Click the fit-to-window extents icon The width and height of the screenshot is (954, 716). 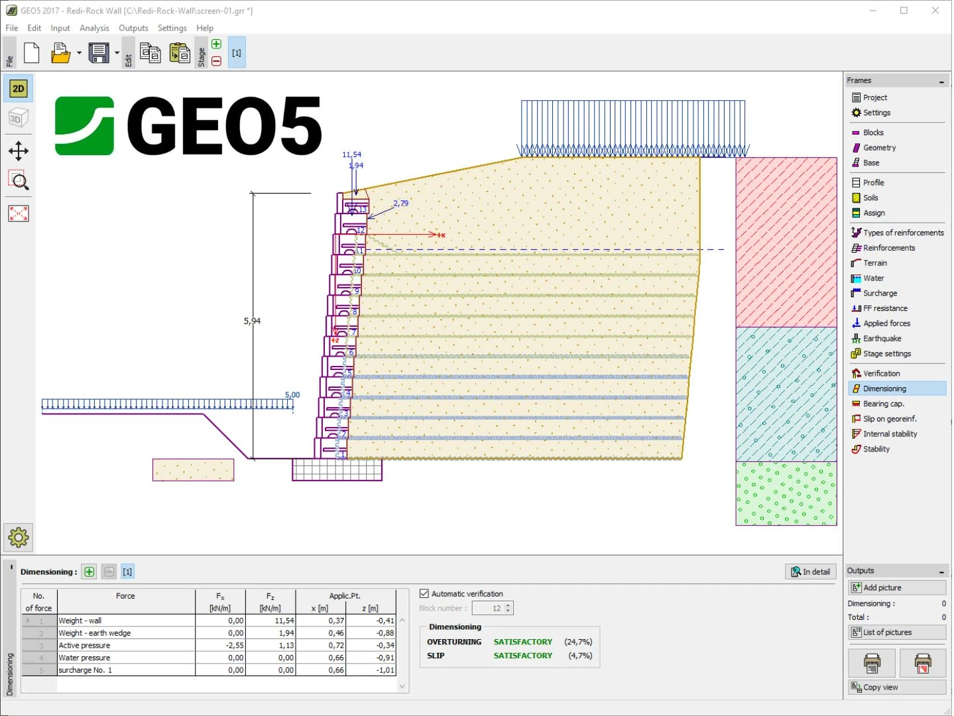click(x=19, y=213)
